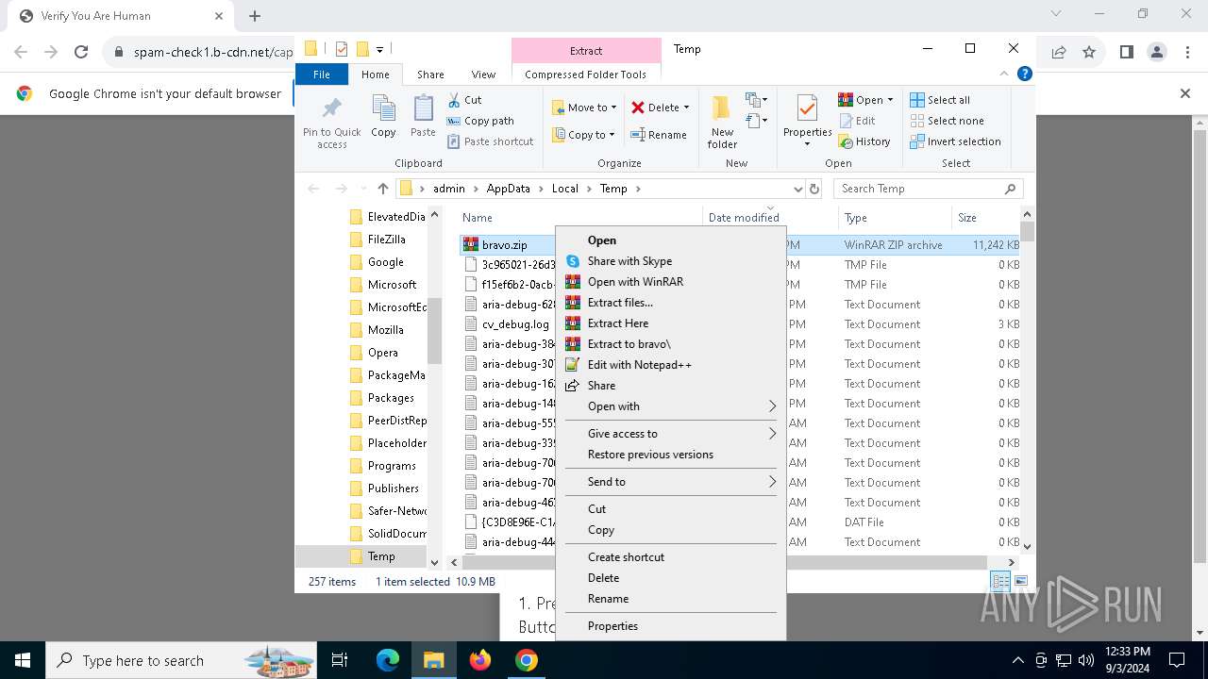Viewport: 1208px width, 679px height.
Task: Open Chrome profile avatar icon
Action: click(x=1157, y=53)
